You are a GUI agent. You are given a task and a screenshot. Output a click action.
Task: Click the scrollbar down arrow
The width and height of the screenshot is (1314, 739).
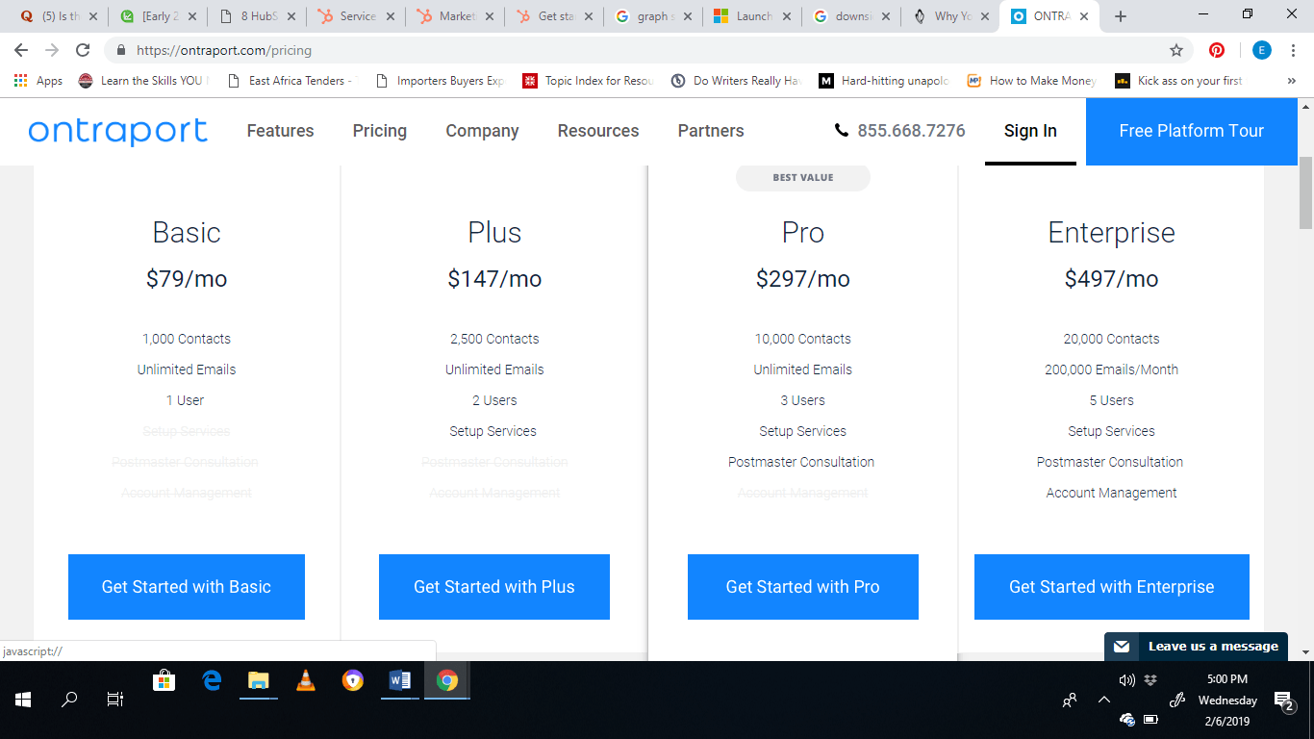[x=1305, y=652]
